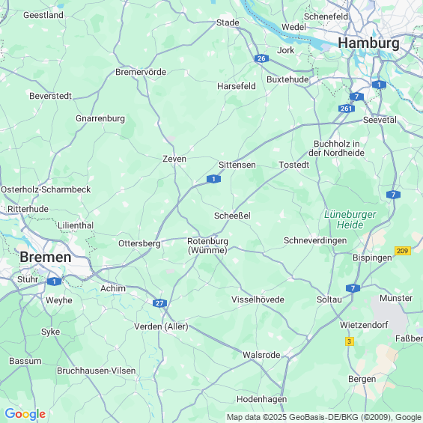Viewport: 423px width, 423px height.
Task: Click the Zeven town label
Action: (174, 159)
